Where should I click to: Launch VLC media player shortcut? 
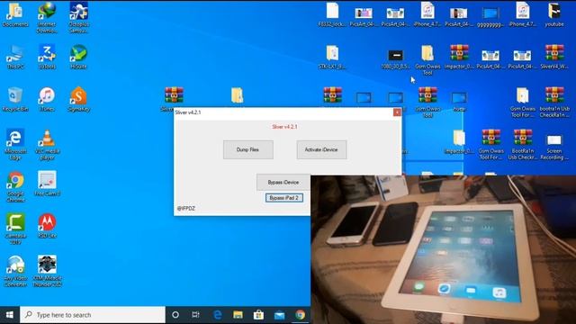47,144
